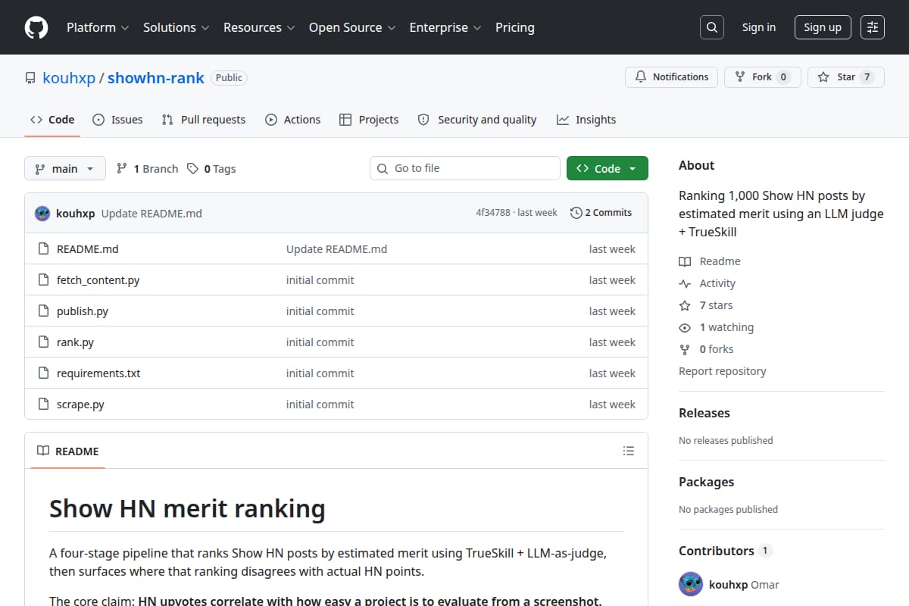Expand the Resources menu
Screen dimensions: 909x606
click(x=258, y=27)
